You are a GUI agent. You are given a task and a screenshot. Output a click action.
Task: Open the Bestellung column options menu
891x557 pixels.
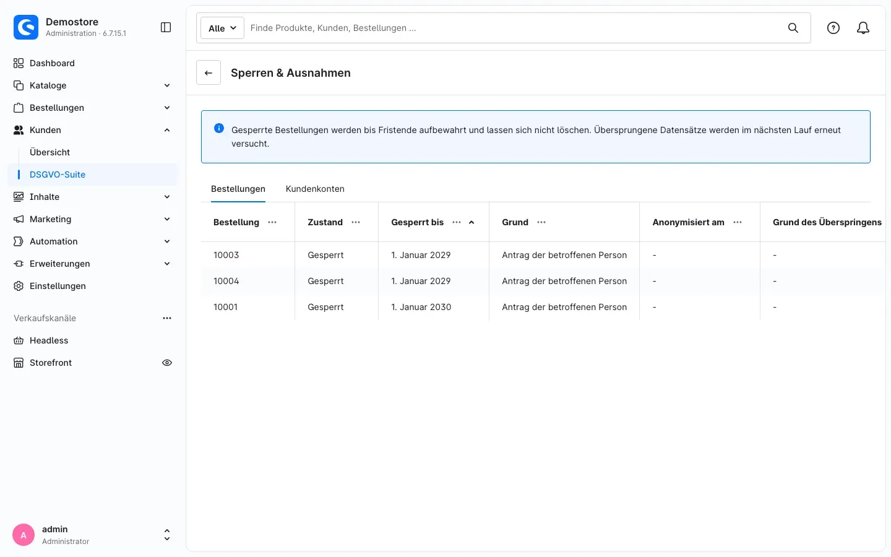pos(272,222)
